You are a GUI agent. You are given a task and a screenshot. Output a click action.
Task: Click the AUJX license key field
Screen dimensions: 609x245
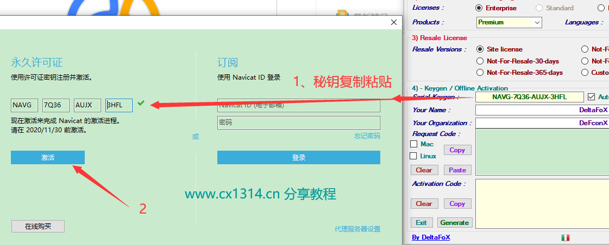pyautogui.click(x=87, y=105)
